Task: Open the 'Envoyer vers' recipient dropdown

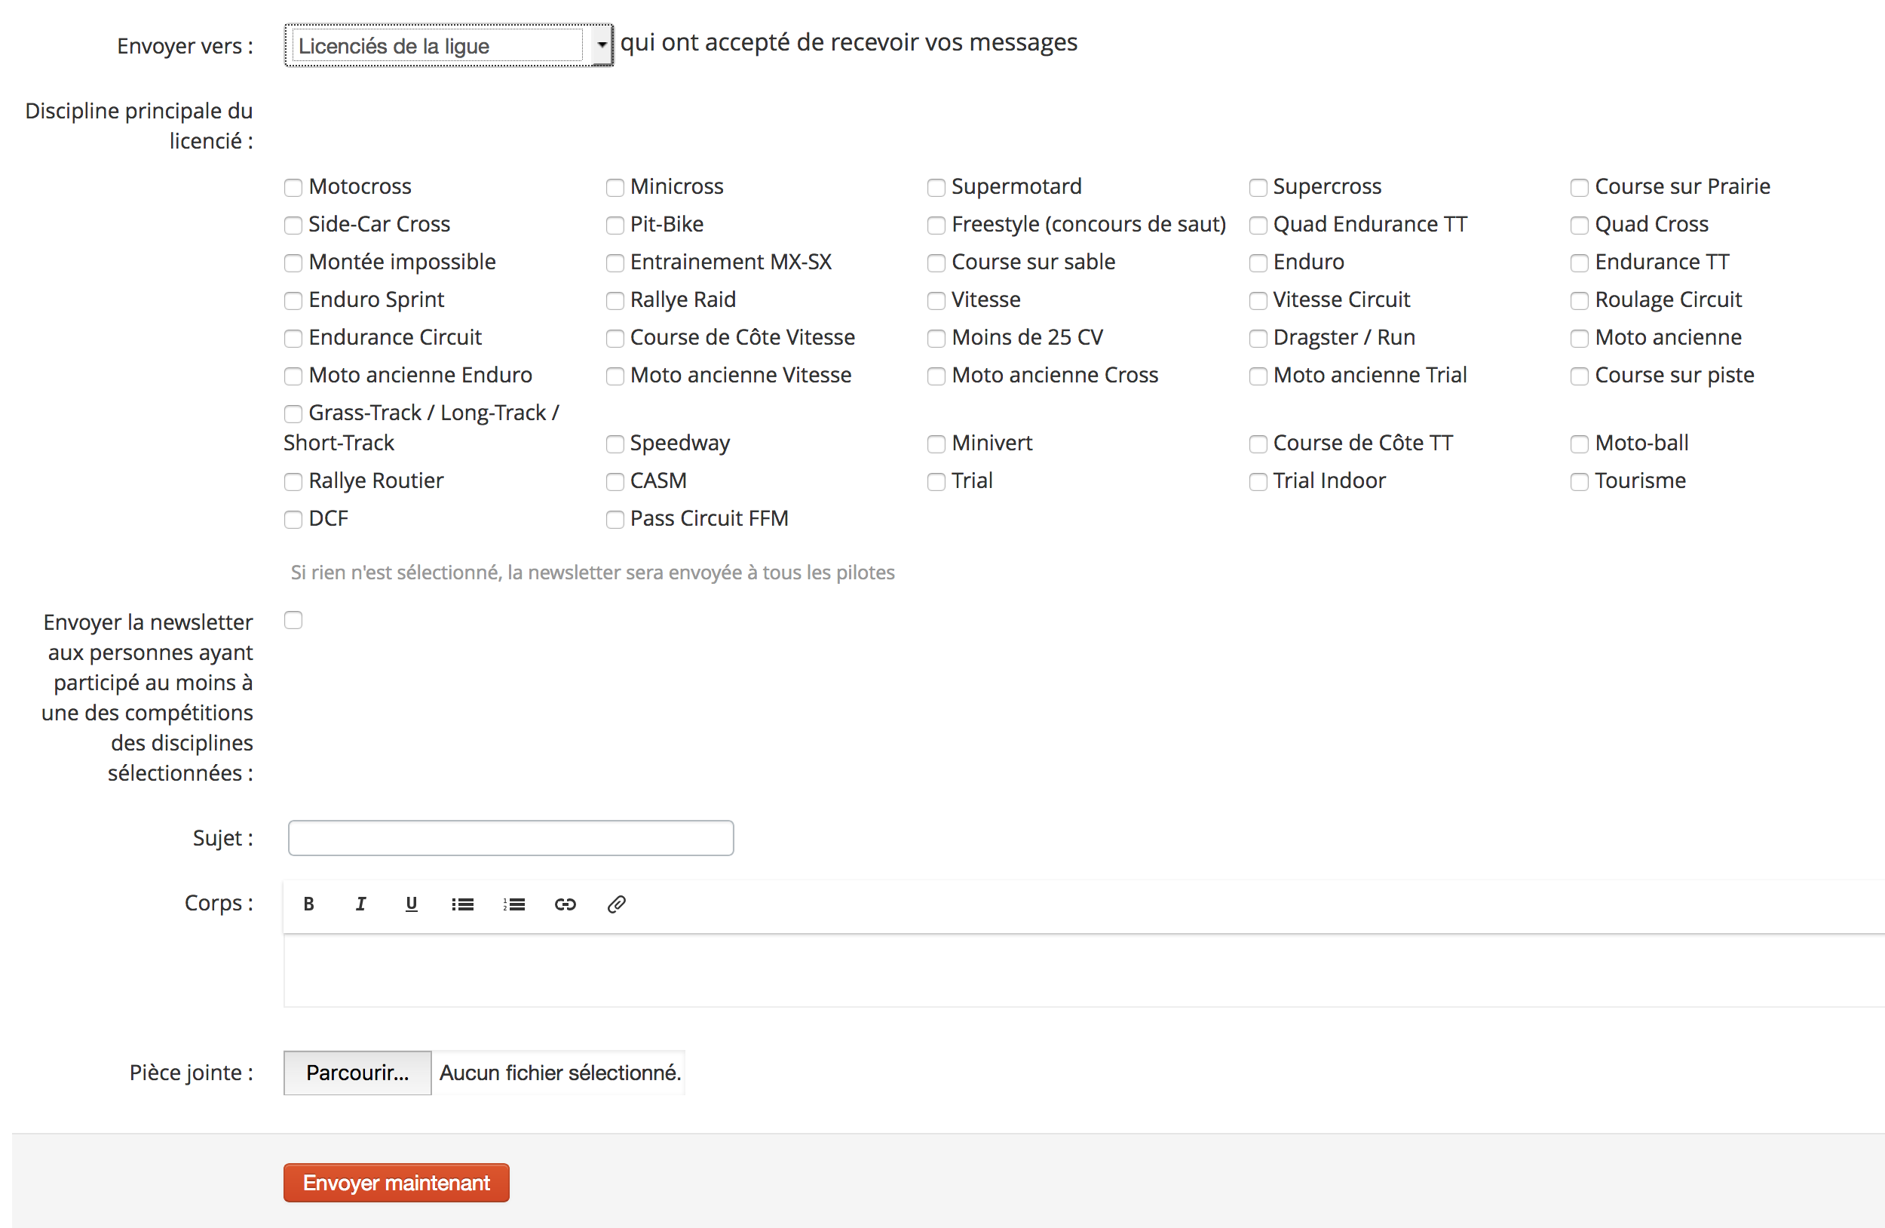Action: [x=449, y=46]
